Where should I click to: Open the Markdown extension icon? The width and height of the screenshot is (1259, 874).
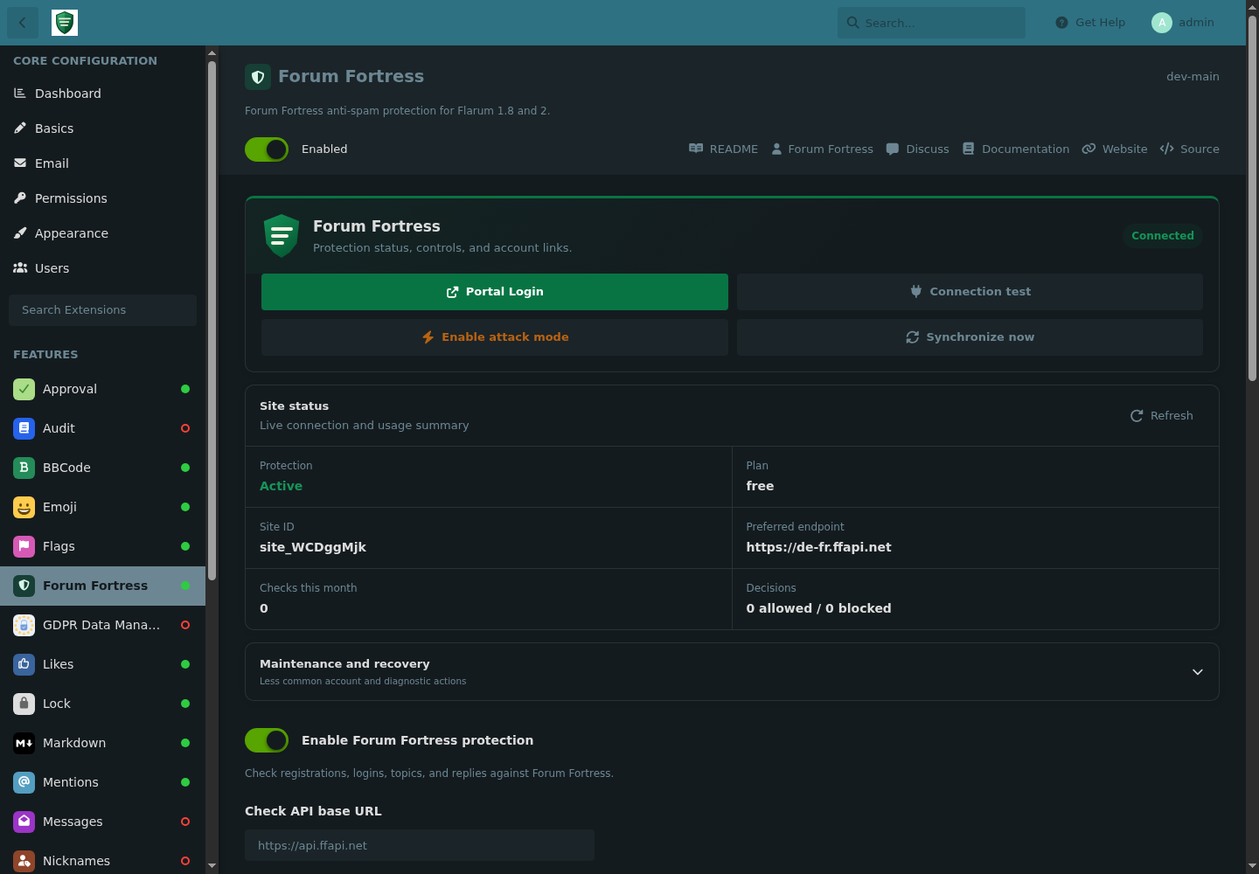point(24,743)
